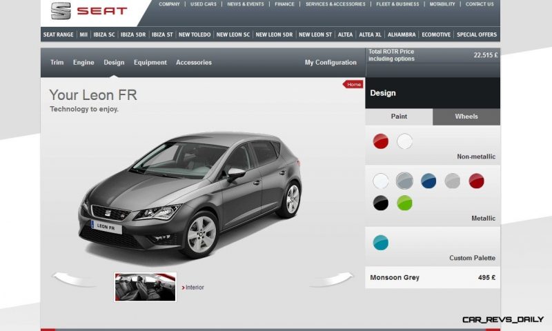Rotate car view with left arrow

pos(73,280)
